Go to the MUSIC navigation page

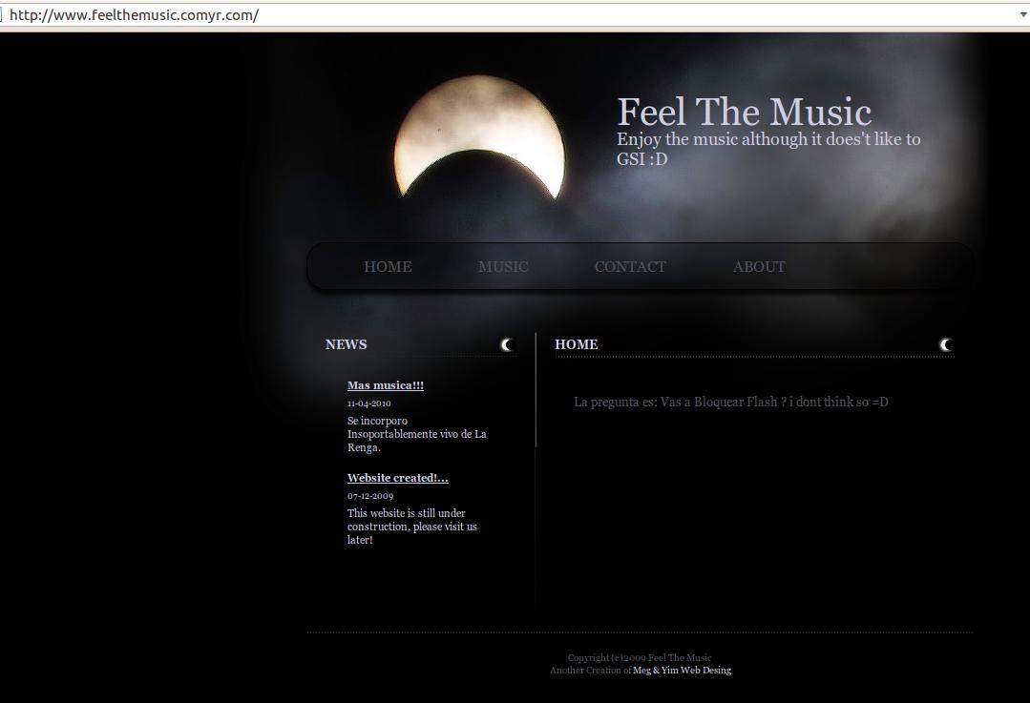(503, 267)
